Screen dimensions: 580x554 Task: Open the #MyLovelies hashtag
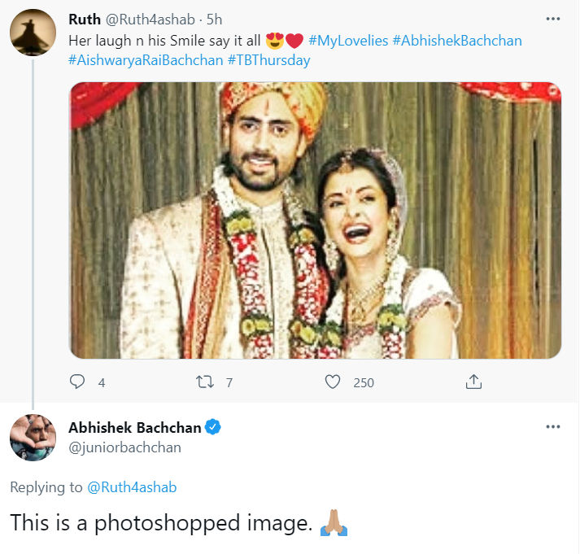tap(347, 41)
